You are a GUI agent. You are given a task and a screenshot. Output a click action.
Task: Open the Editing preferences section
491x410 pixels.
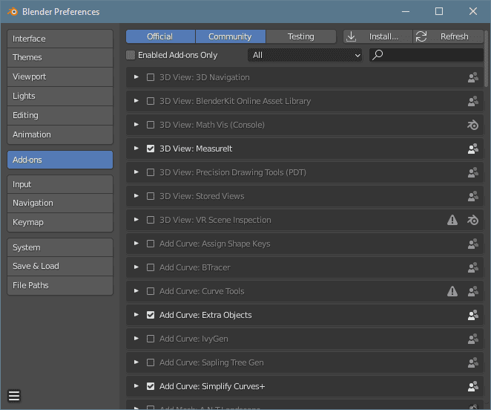60,115
